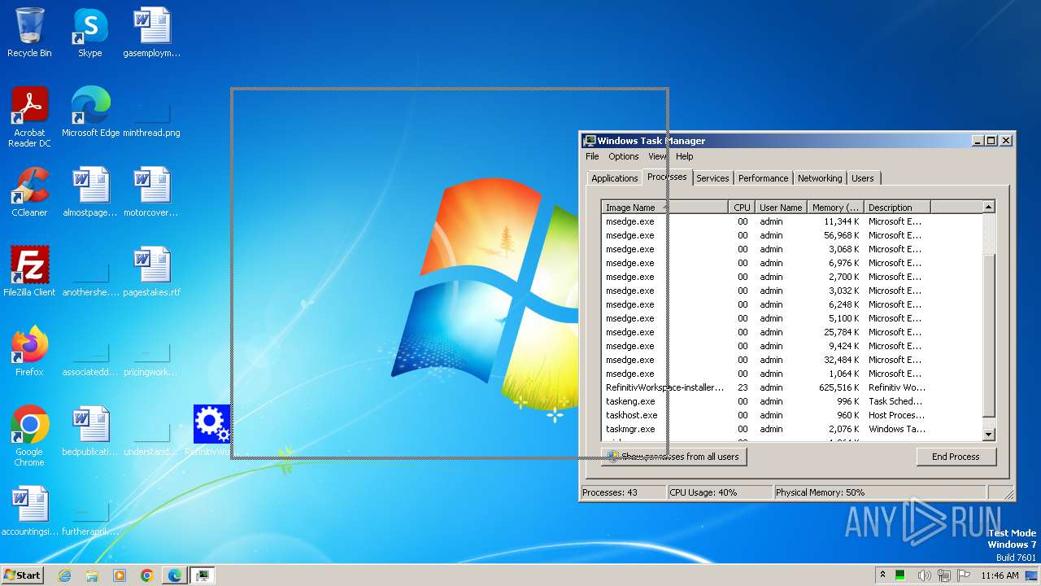
Task: Launch Skype from the desktop
Action: 90,33
